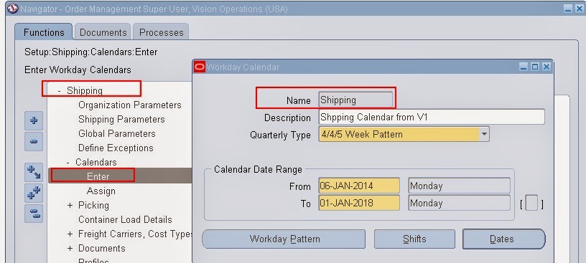Image resolution: width=586 pixels, height=263 pixels.
Task: Collapse the Calendars tree node
Action: point(68,162)
